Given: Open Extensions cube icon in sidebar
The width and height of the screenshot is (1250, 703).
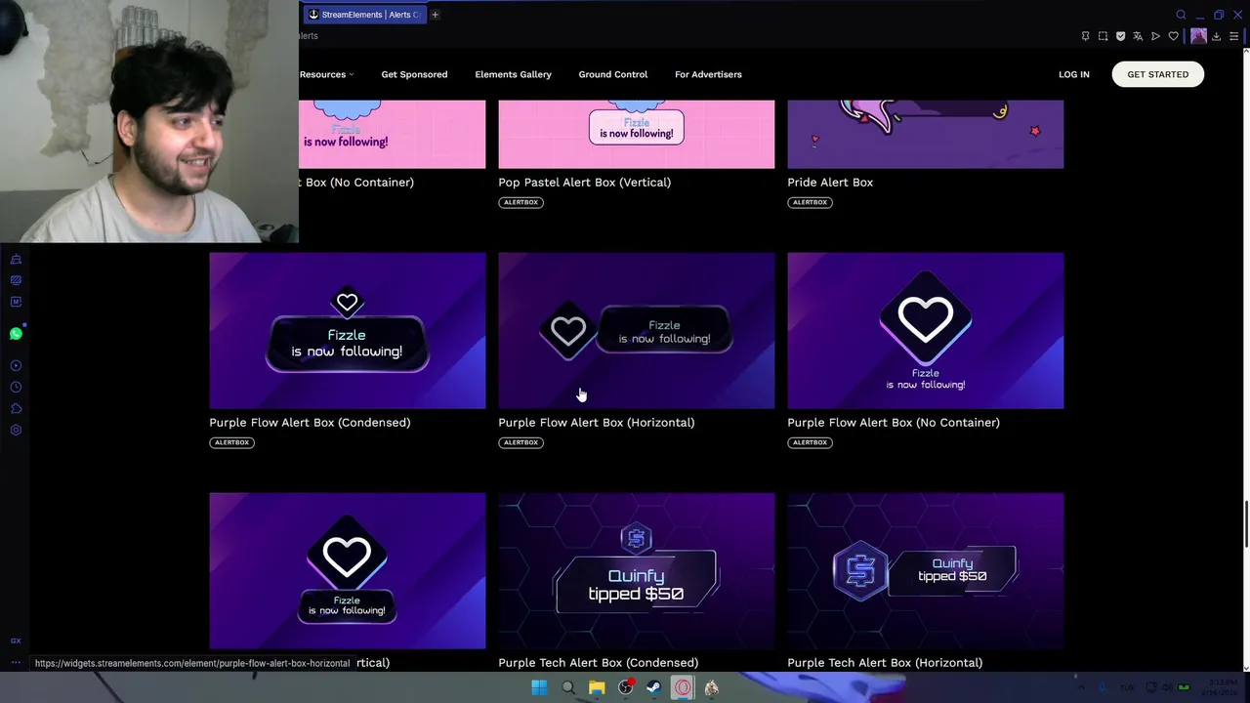Looking at the screenshot, I should pos(16,408).
